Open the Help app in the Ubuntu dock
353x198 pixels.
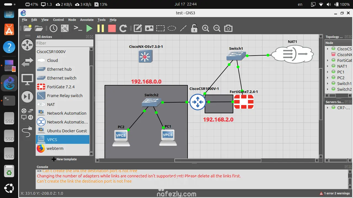point(9,47)
